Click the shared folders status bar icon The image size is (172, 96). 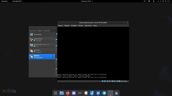[111, 81]
